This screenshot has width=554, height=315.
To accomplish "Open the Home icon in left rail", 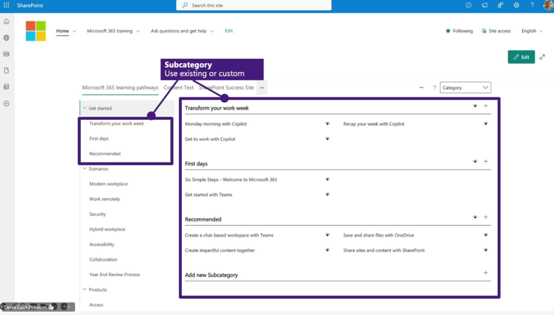I will 6,22.
